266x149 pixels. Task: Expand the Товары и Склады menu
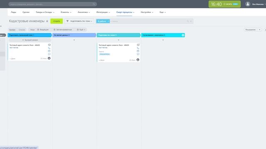click(45, 12)
